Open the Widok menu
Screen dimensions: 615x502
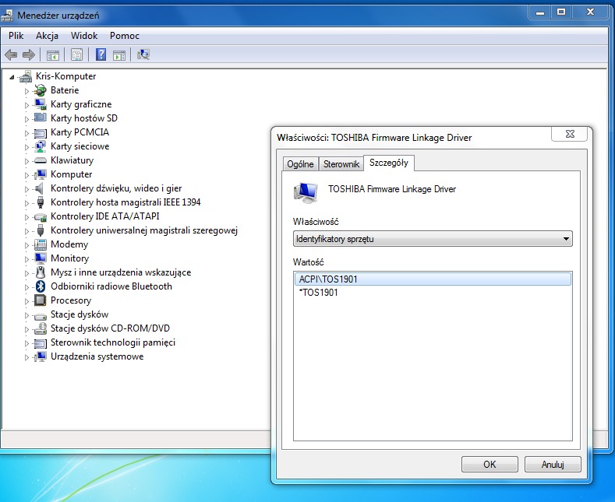[84, 36]
